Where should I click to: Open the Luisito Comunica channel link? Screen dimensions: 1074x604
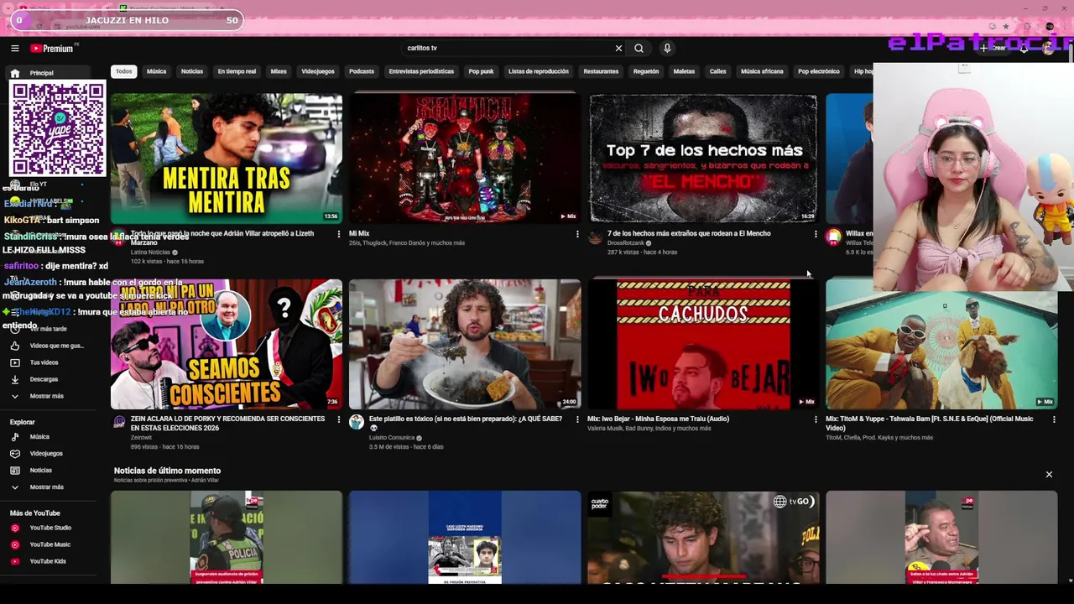[392, 437]
